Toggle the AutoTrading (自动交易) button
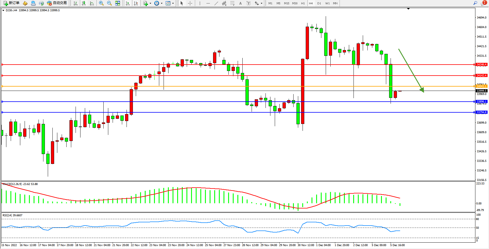Image resolution: width=489 pixels, height=249 pixels. click(57, 3)
